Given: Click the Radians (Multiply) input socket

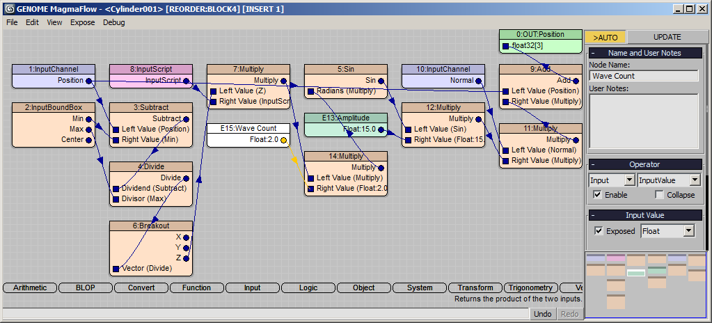Looking at the screenshot, I should pos(311,91).
